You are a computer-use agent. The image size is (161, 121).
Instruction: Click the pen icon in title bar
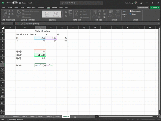coord(141,3)
